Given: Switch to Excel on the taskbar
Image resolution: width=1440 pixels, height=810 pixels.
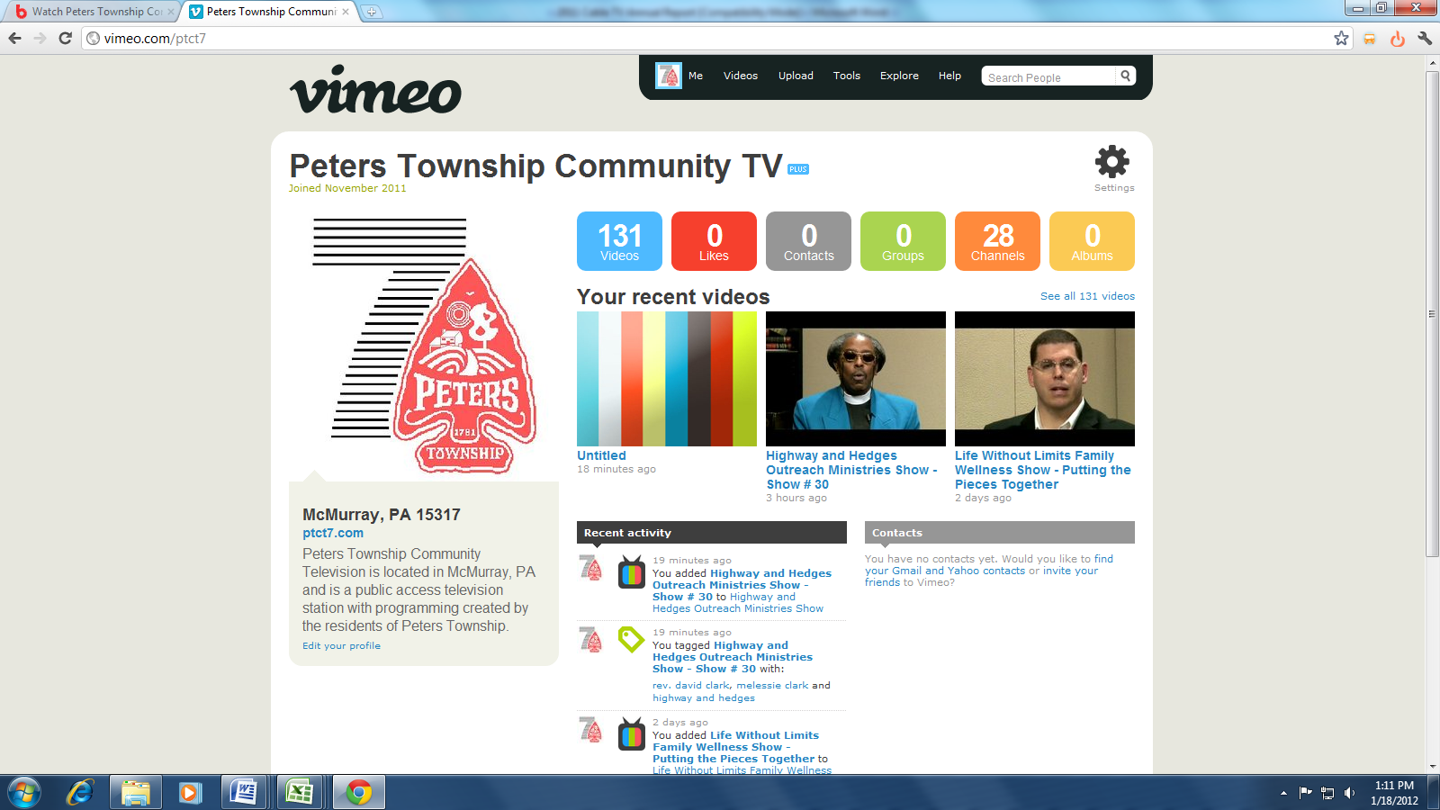Looking at the screenshot, I should tap(299, 792).
